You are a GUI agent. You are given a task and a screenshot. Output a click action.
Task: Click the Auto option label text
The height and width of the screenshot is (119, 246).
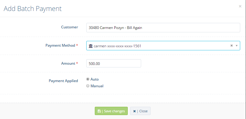(94, 79)
